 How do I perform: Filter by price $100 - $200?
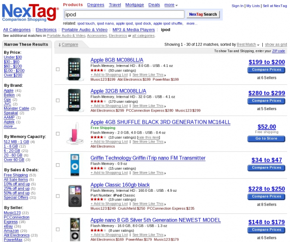click(14, 71)
